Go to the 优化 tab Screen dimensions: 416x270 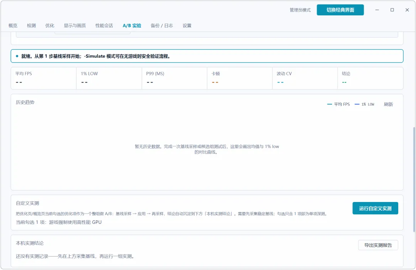coord(50,26)
